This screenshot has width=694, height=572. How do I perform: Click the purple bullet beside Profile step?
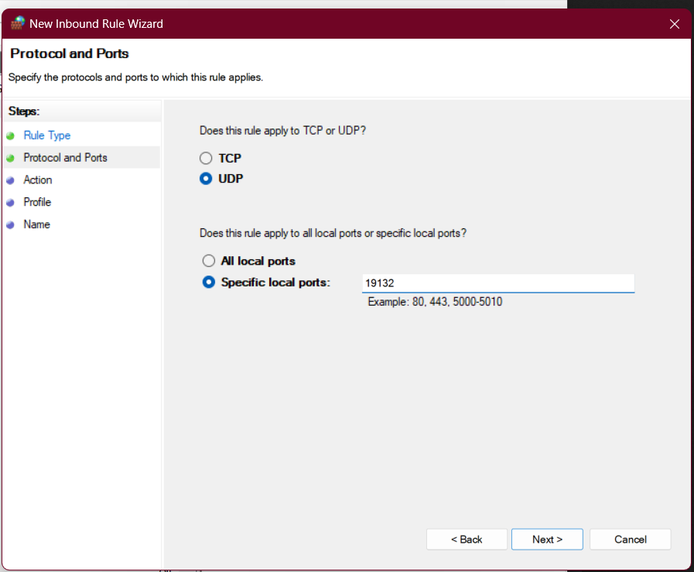point(10,203)
